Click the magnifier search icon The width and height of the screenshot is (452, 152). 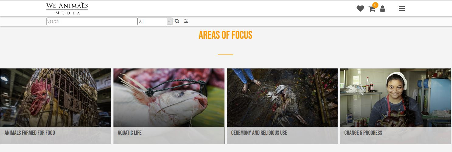[177, 21]
